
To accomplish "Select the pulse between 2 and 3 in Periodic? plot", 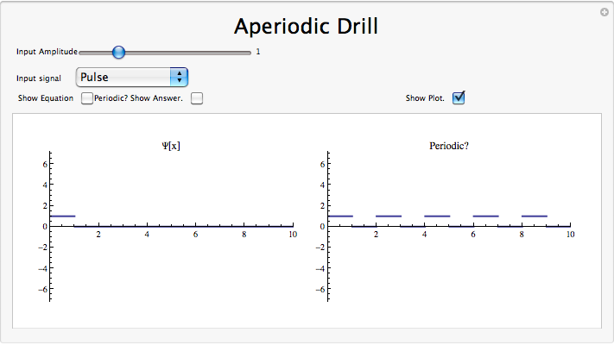I will 389,216.
